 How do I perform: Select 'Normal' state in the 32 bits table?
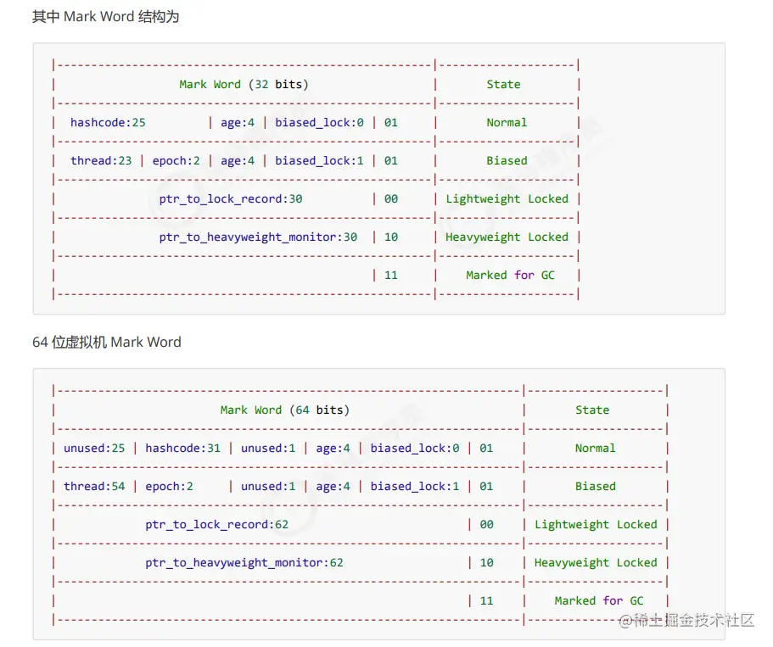tap(507, 123)
